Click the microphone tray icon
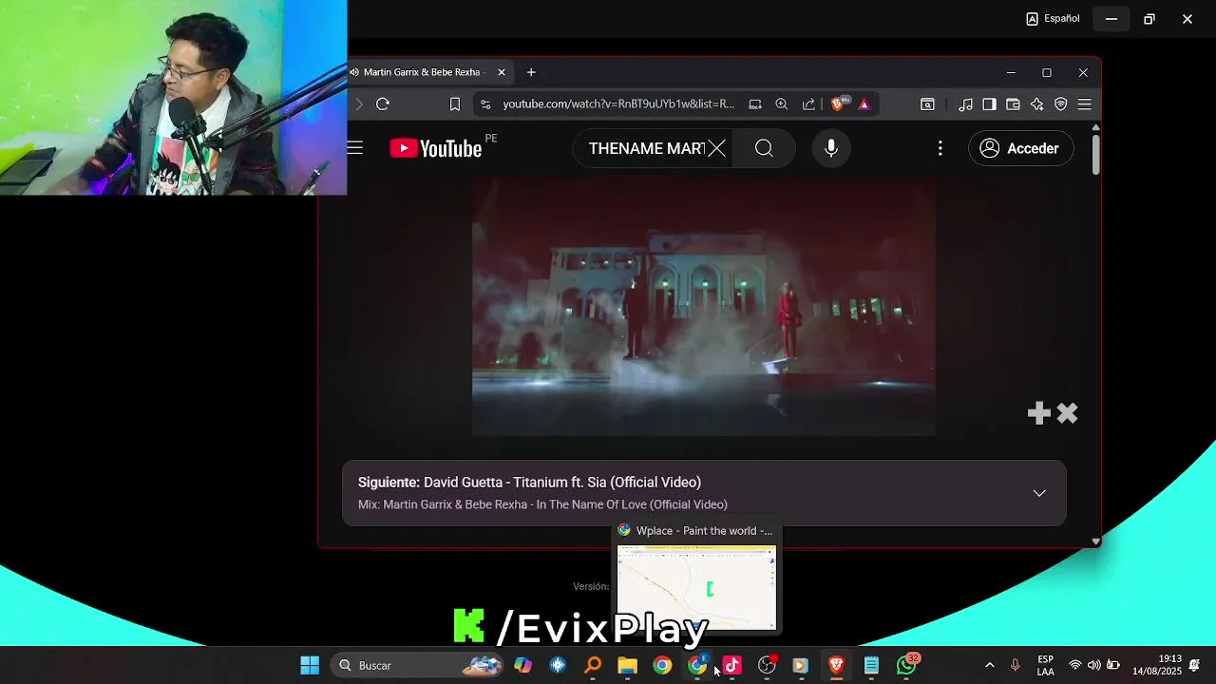The width and height of the screenshot is (1216, 684). pos(1016,665)
